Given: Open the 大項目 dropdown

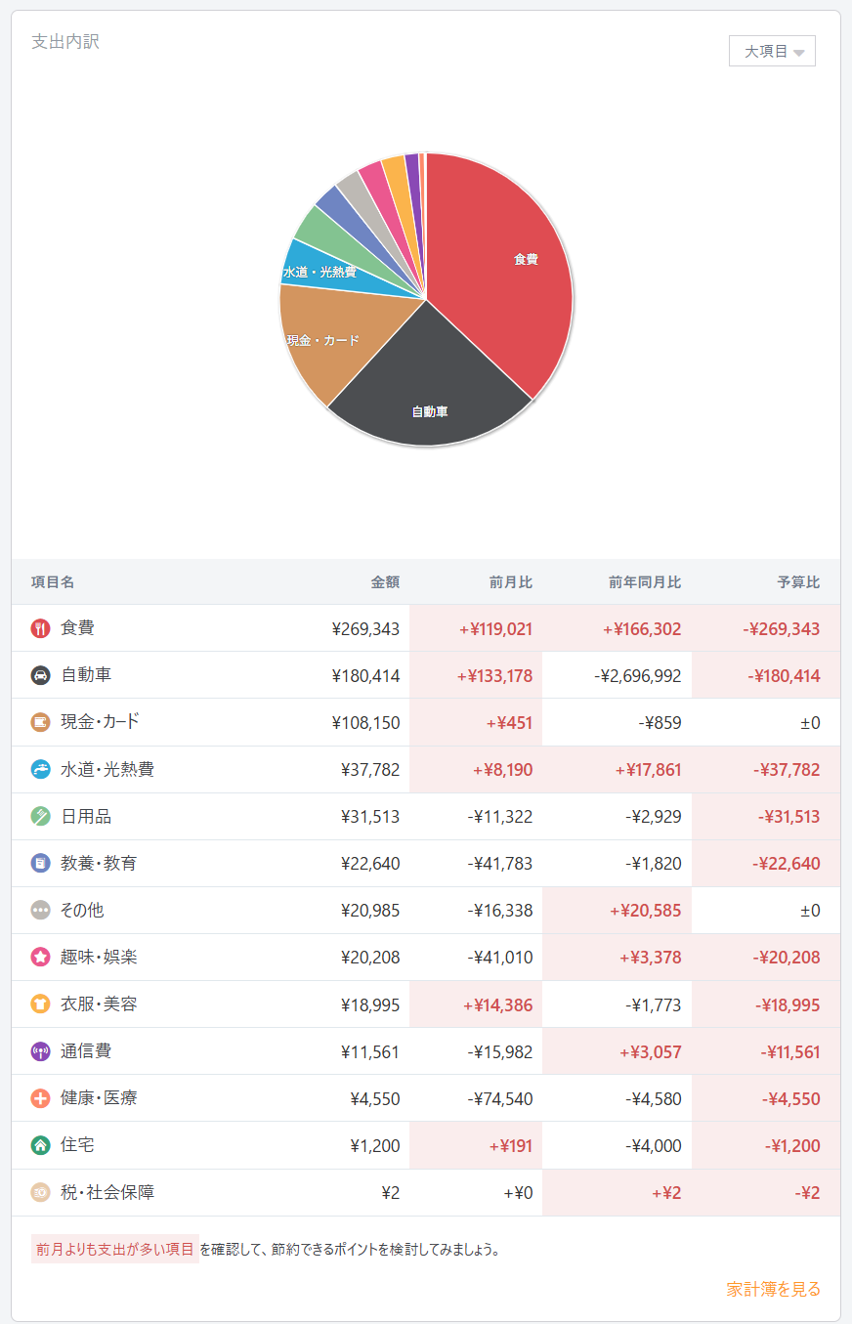Looking at the screenshot, I should click(772, 51).
